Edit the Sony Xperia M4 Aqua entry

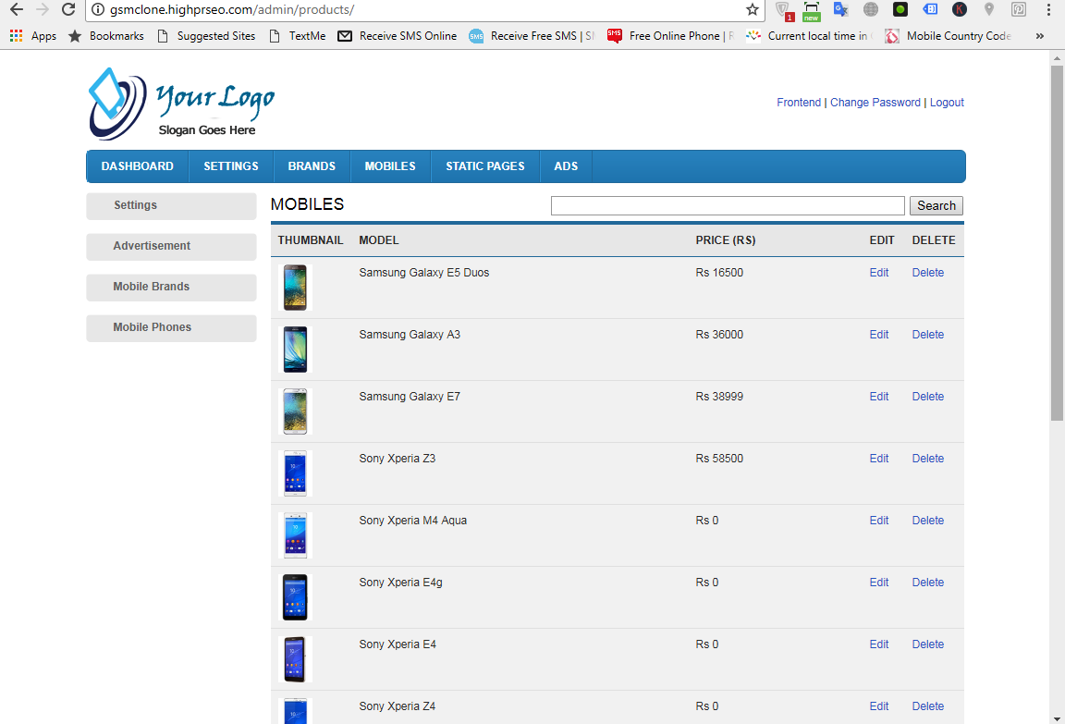pos(879,521)
